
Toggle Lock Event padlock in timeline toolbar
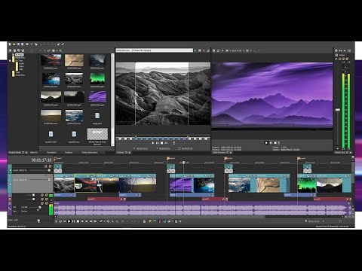coord(145,221)
